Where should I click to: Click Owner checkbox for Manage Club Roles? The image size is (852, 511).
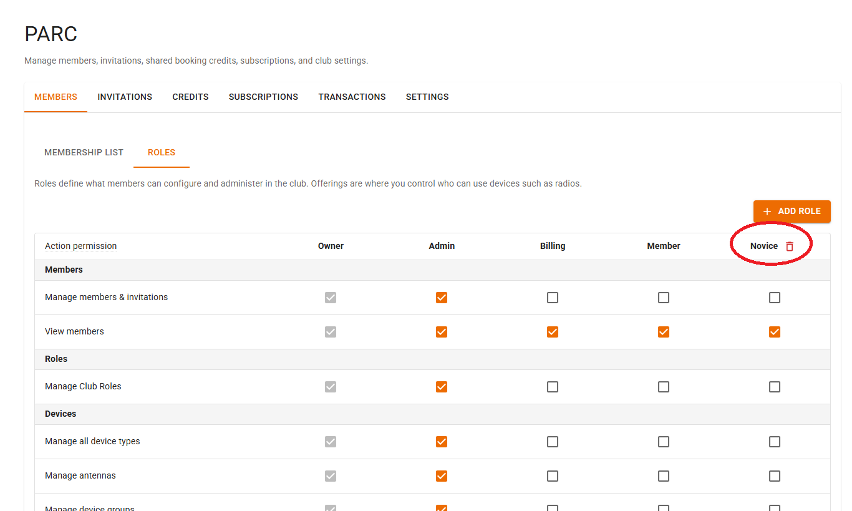point(331,387)
